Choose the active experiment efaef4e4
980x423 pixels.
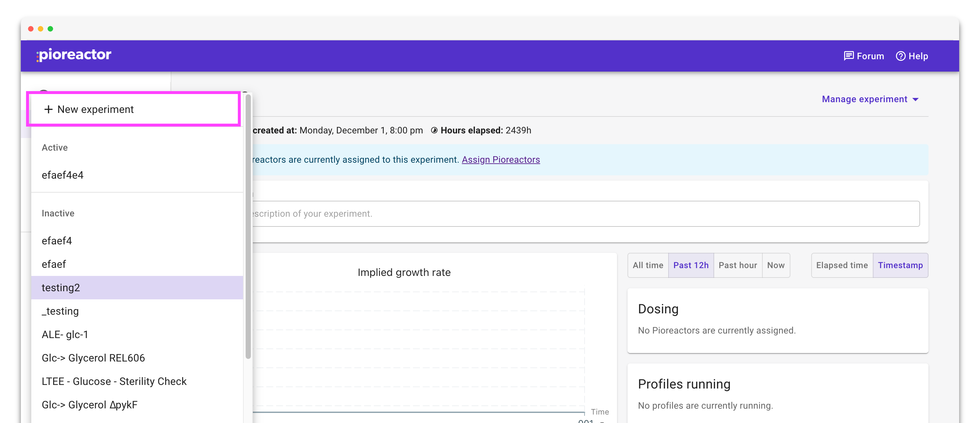point(63,175)
